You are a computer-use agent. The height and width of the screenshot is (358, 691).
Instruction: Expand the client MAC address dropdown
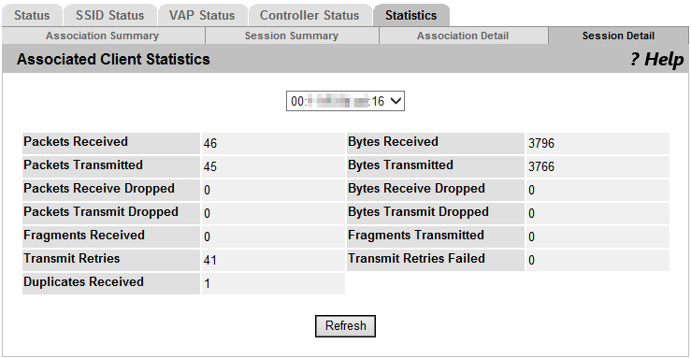pos(345,101)
